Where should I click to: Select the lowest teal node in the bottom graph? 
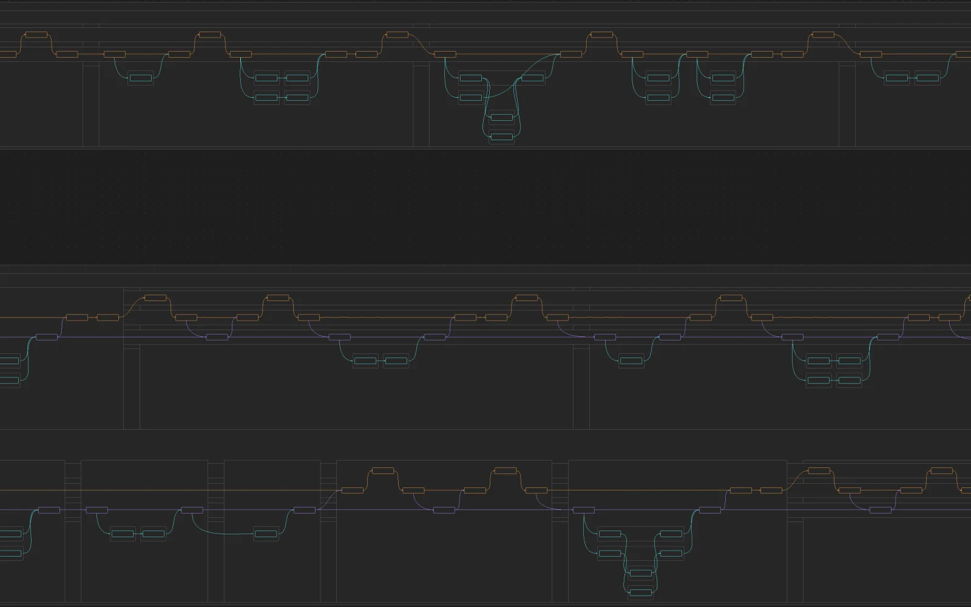coord(640,592)
